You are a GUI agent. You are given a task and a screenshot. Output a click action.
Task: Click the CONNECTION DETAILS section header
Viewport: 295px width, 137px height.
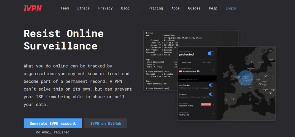pyautogui.click(x=188, y=80)
